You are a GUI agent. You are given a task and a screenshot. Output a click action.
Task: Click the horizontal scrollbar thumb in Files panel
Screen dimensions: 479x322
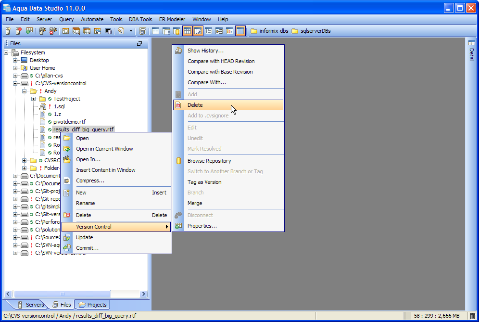point(63,294)
